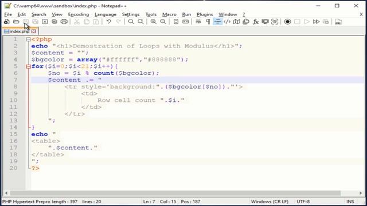
Task: Open the File menu
Action: (8, 14)
